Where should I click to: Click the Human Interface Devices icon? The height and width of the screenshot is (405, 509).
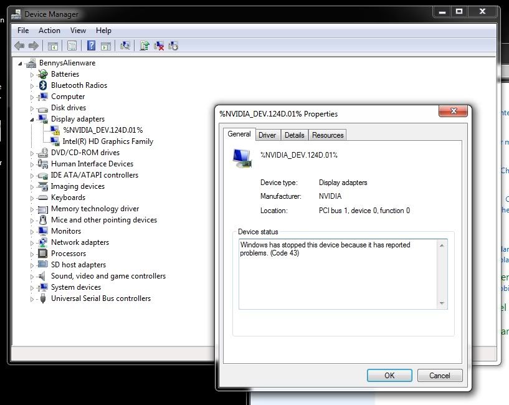point(42,164)
